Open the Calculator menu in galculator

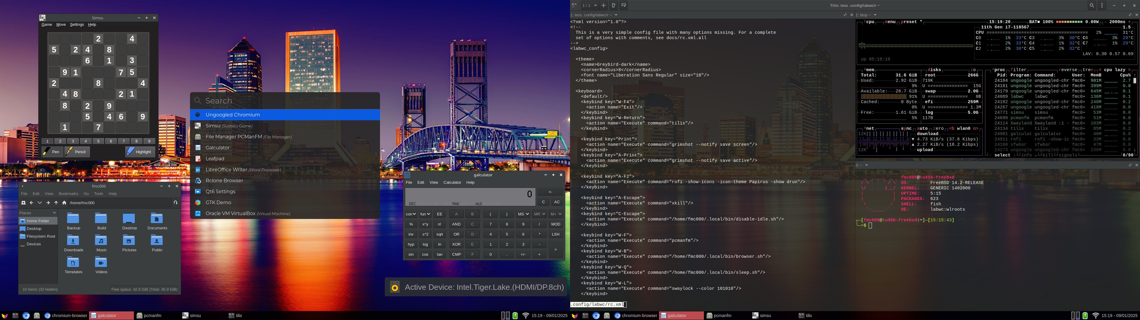pyautogui.click(x=452, y=183)
